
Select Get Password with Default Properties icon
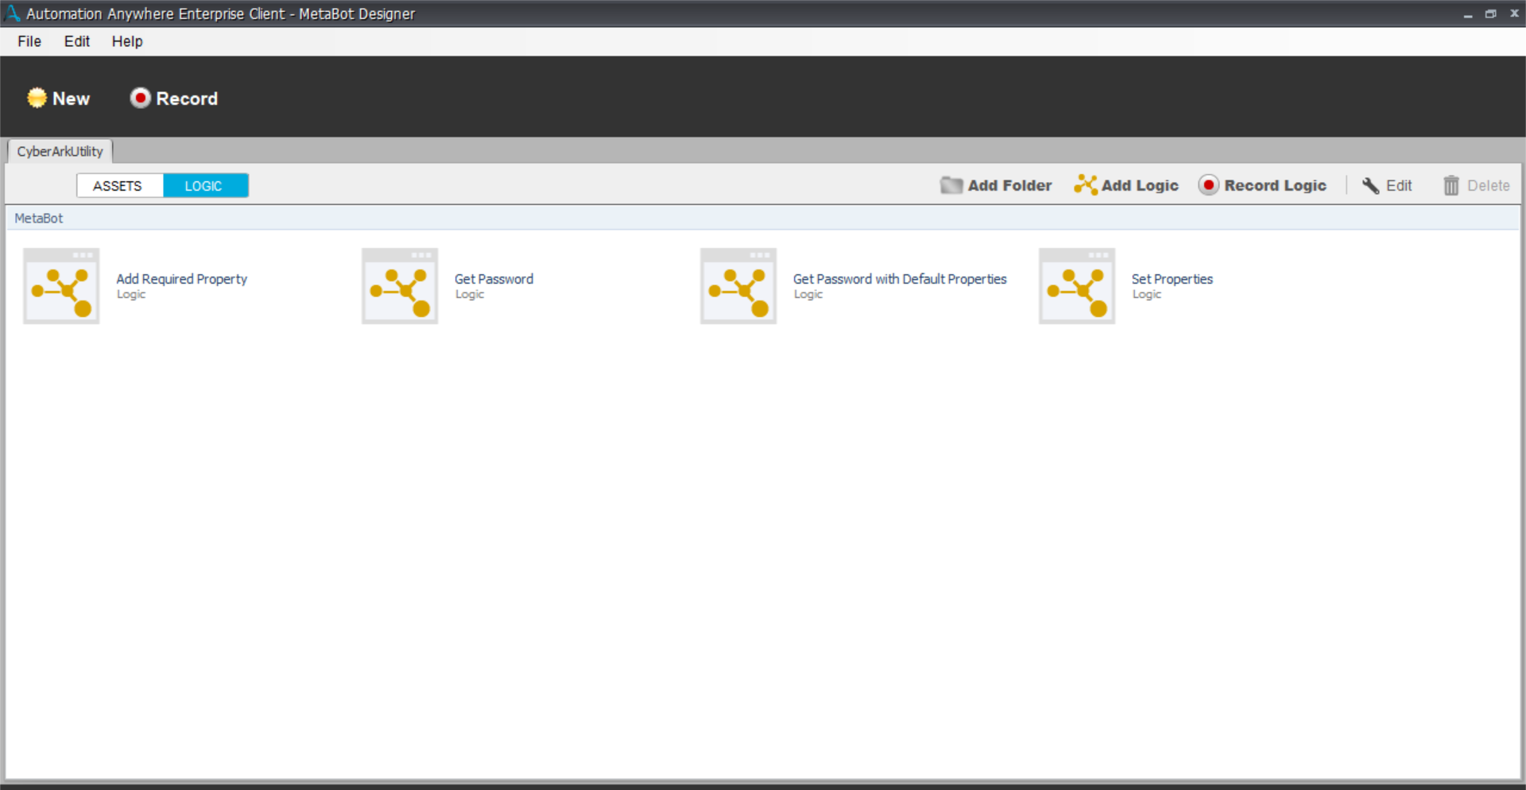pos(738,286)
